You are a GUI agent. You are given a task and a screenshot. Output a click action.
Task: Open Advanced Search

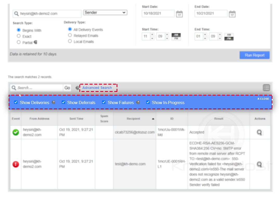click(98, 88)
